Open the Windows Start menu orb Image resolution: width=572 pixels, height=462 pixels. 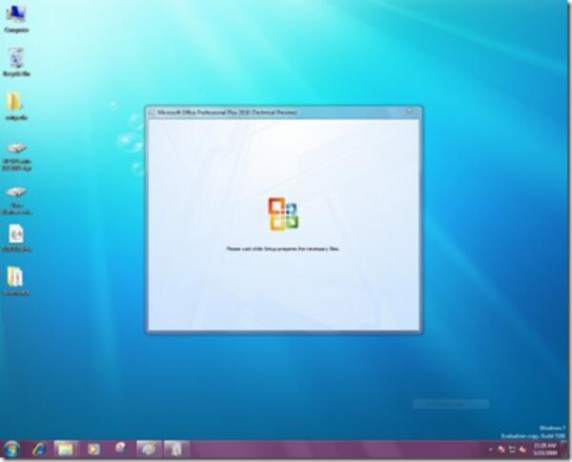(x=11, y=449)
